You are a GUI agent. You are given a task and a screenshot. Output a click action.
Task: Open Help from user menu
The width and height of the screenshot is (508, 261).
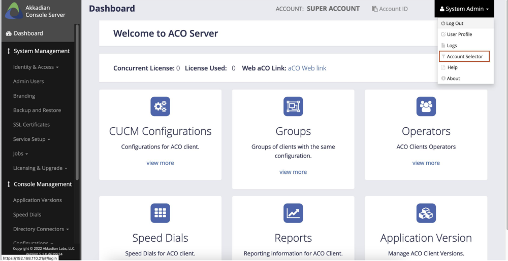click(465, 67)
